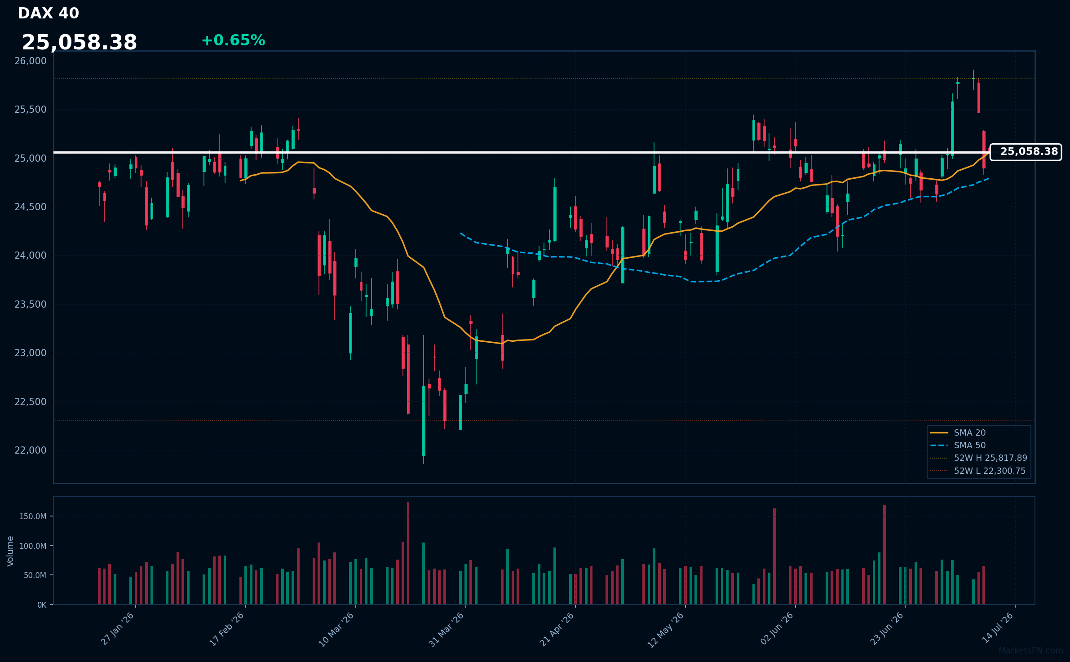Select the 23 Jun '26 date label
The image size is (1070, 662).
pyautogui.click(x=887, y=629)
